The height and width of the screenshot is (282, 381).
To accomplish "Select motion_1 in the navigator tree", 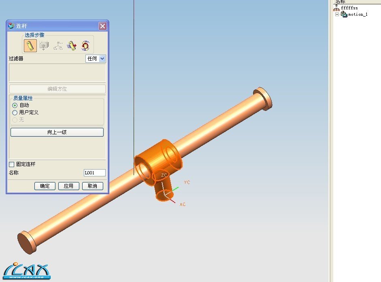I will (x=358, y=15).
